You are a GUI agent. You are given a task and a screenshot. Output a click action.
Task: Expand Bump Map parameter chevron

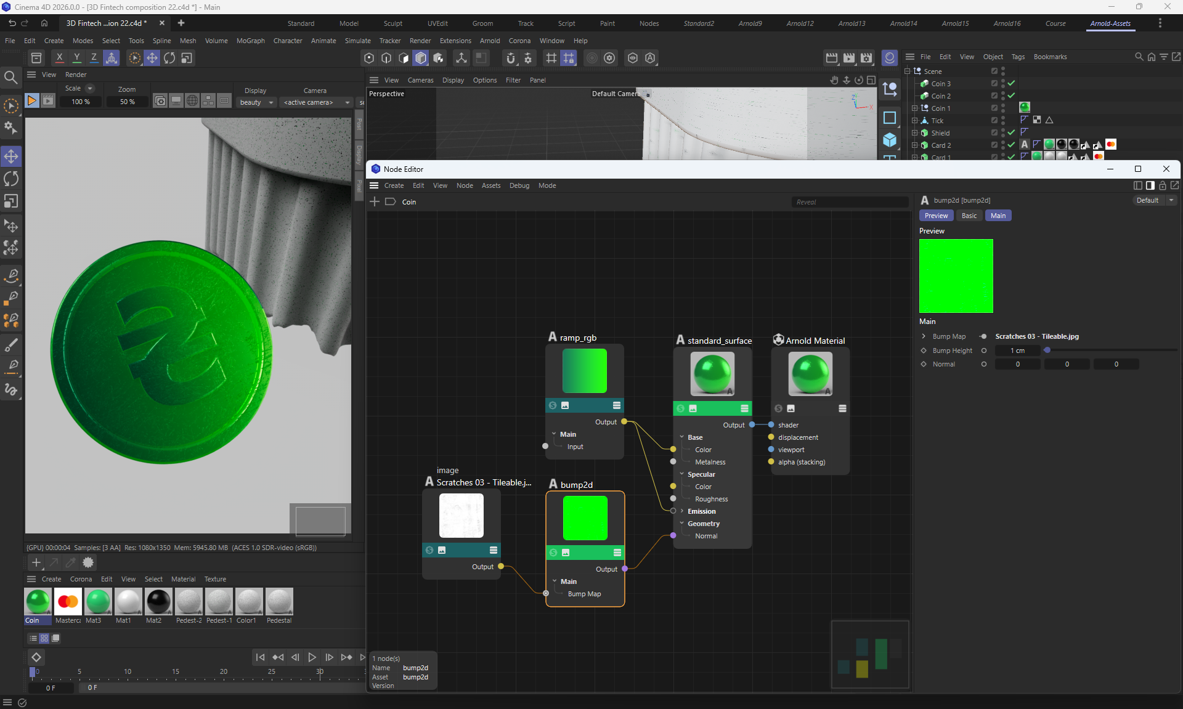click(x=924, y=336)
